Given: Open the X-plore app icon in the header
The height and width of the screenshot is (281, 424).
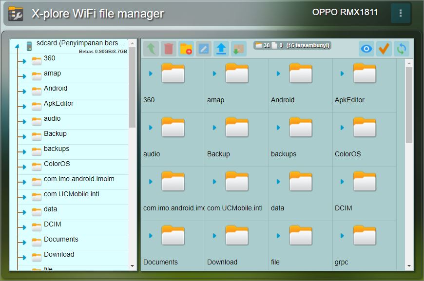Looking at the screenshot, I should click(x=16, y=13).
